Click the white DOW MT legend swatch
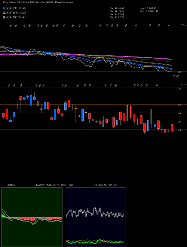The image size is (187, 247). (x=4, y=13)
